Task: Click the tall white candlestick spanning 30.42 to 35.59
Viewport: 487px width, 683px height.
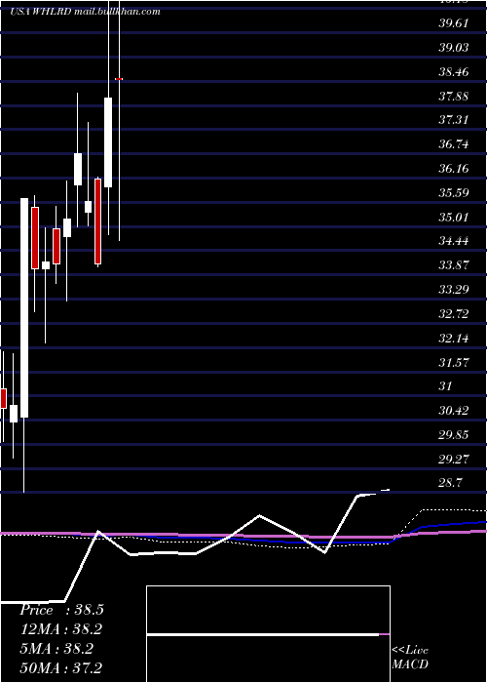Action: coord(24,308)
